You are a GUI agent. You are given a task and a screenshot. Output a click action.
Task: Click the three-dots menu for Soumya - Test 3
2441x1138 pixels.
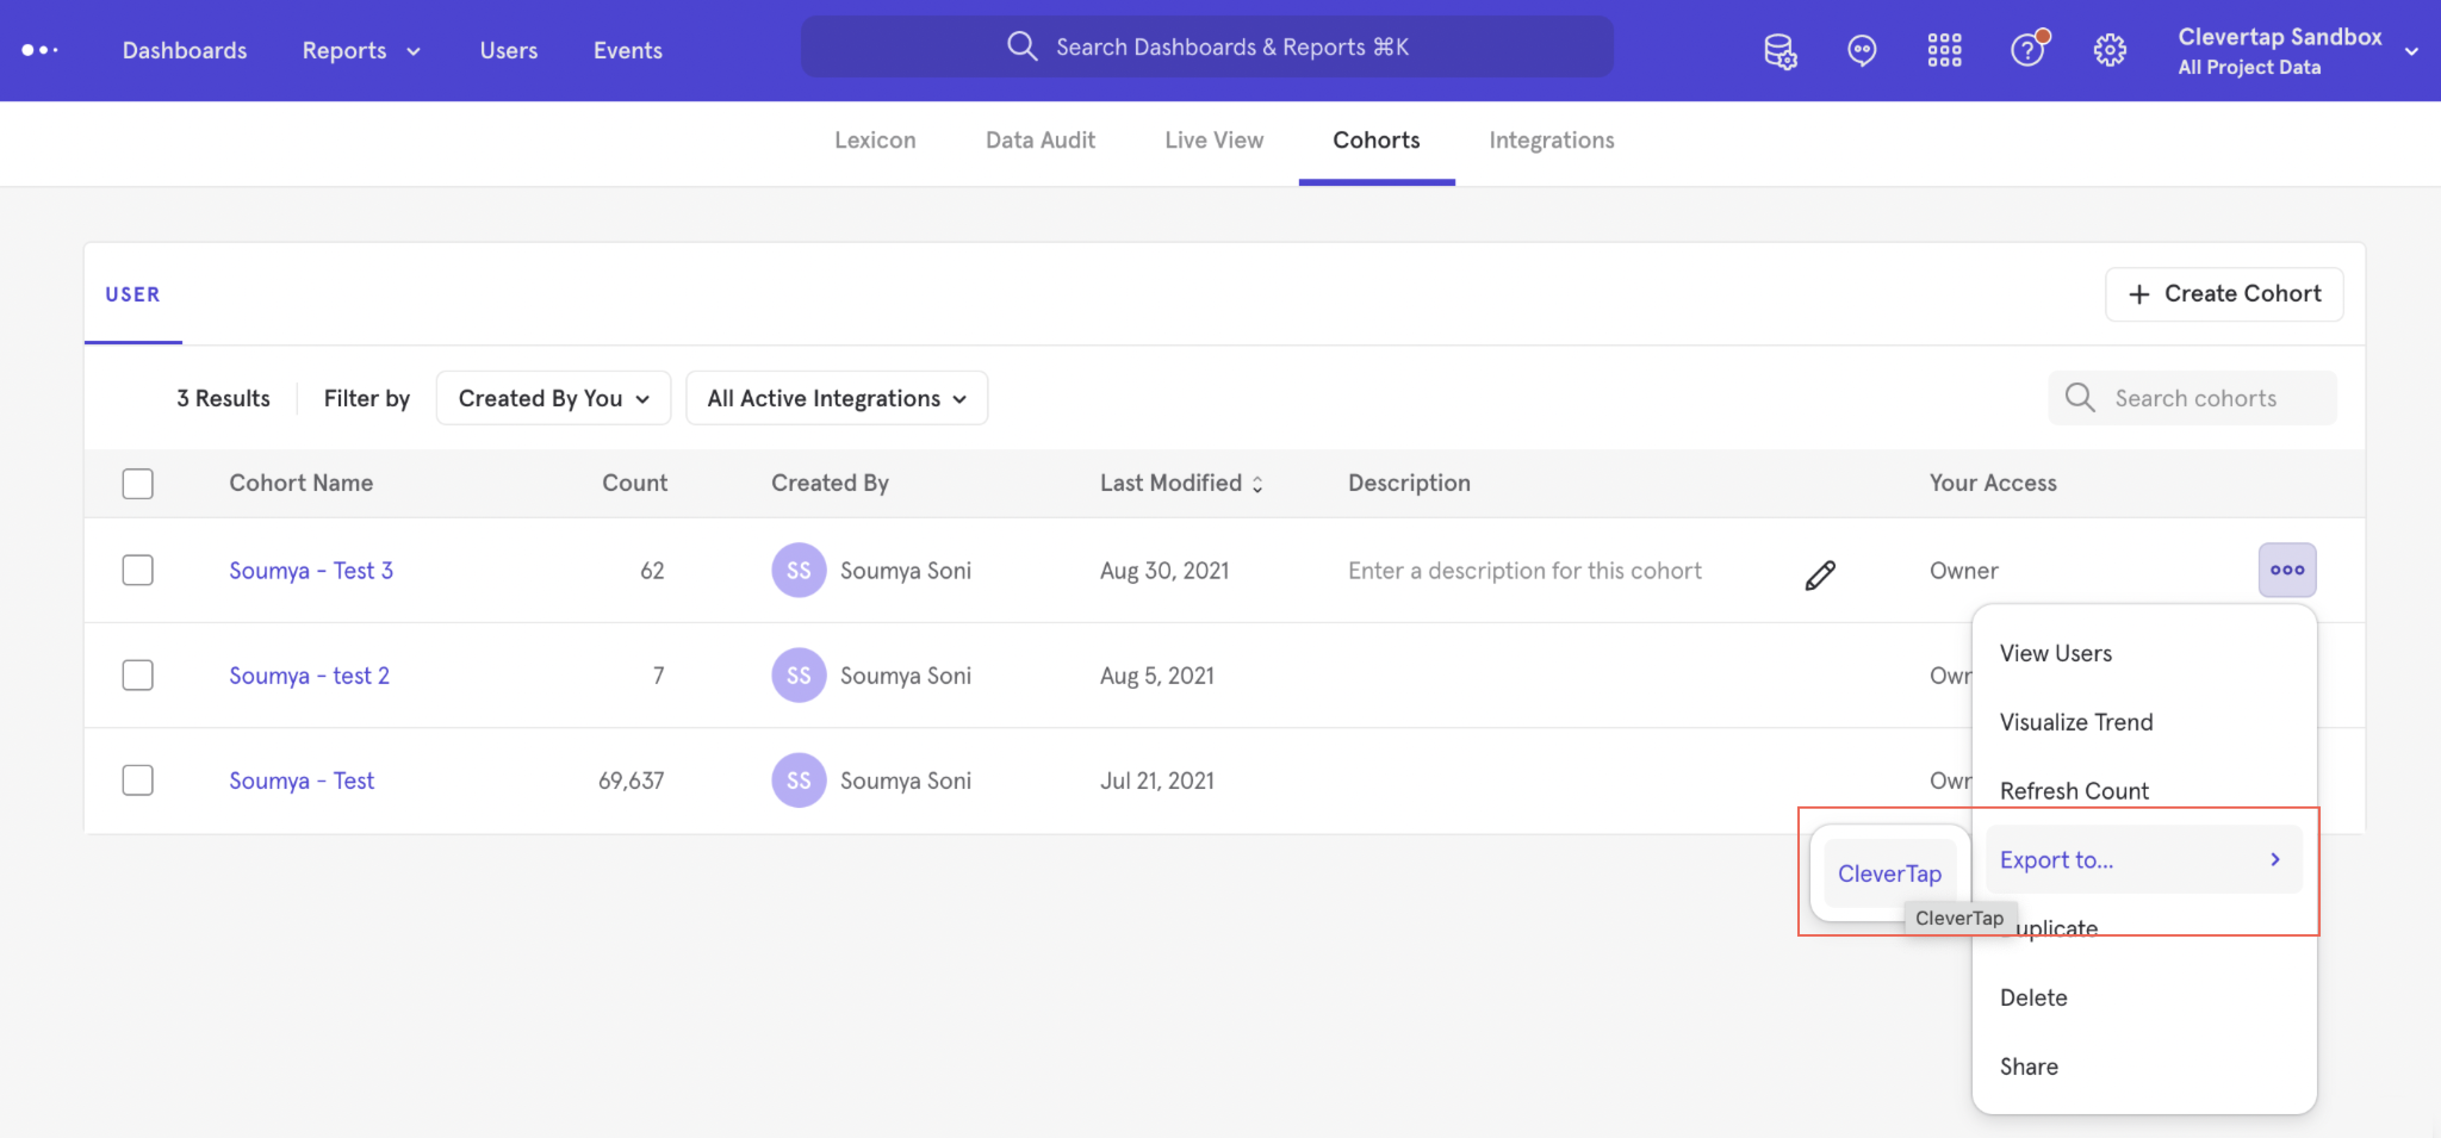pyautogui.click(x=2287, y=570)
